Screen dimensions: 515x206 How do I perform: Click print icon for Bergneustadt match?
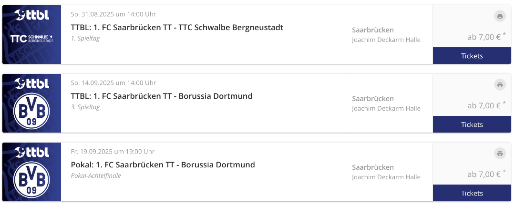coord(499,16)
